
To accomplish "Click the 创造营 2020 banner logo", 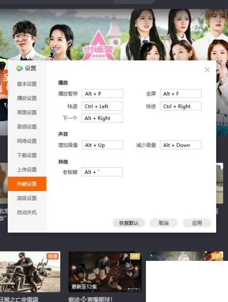I will [98, 45].
